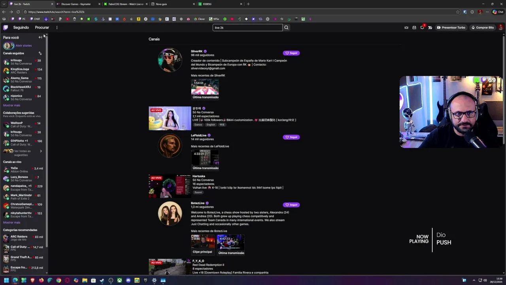Open the WelitonP suggested collaboration

pos(24,124)
